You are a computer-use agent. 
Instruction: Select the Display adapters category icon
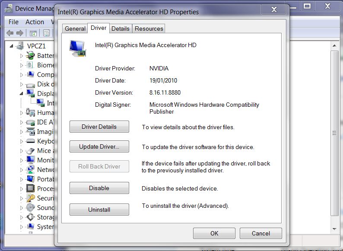(30, 93)
